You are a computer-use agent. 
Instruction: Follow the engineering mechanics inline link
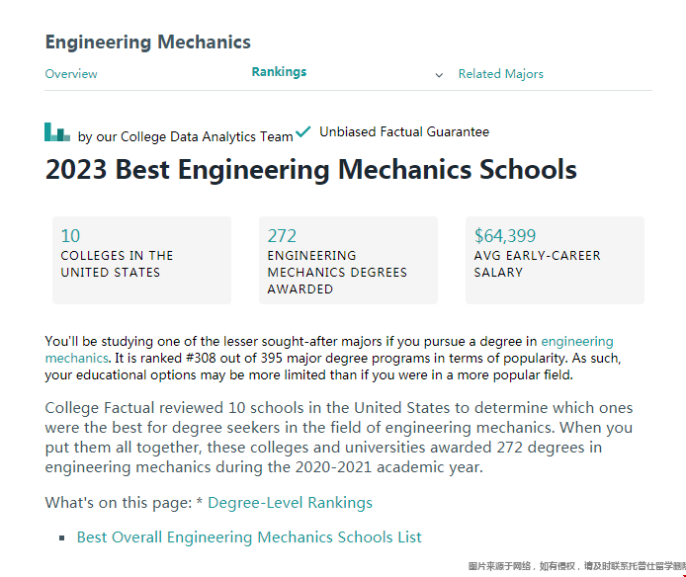pyautogui.click(x=577, y=341)
